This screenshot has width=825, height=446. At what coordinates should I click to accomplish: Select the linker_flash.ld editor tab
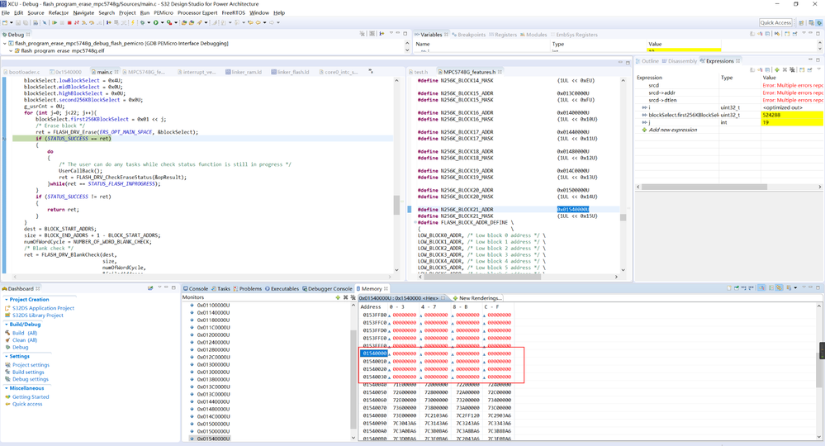pos(291,72)
